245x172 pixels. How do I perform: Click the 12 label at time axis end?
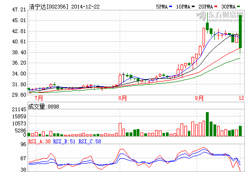(242, 98)
